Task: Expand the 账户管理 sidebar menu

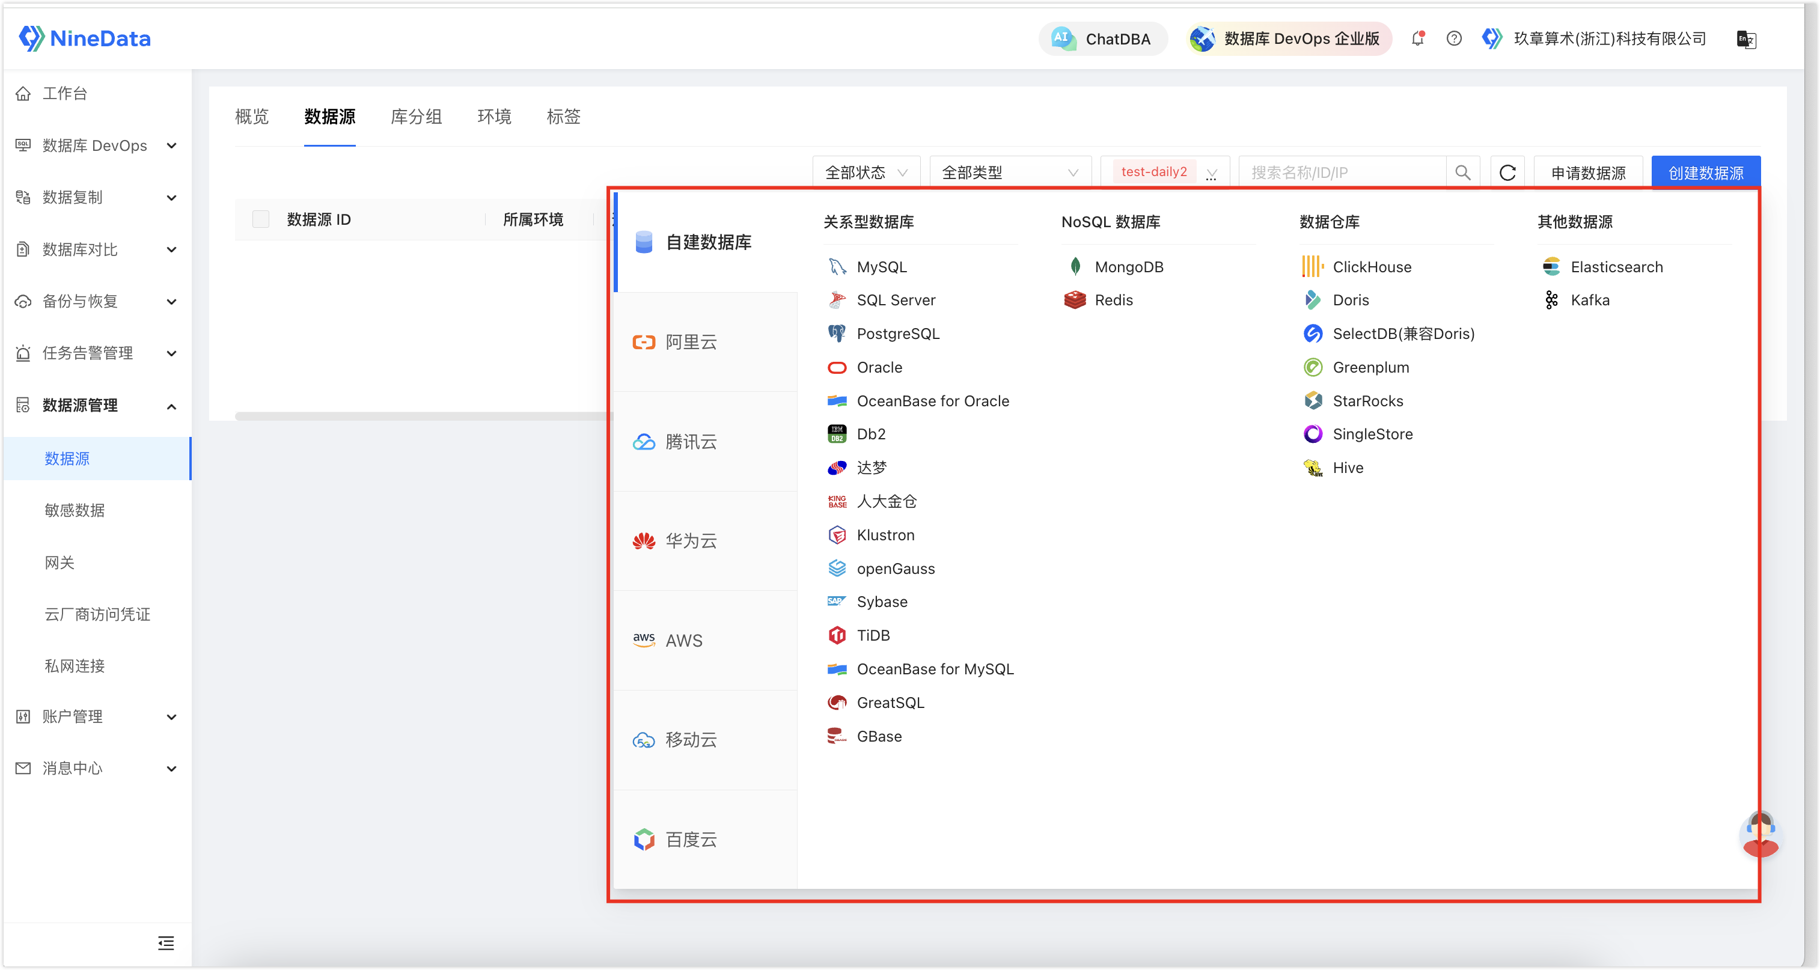Action: (97, 716)
